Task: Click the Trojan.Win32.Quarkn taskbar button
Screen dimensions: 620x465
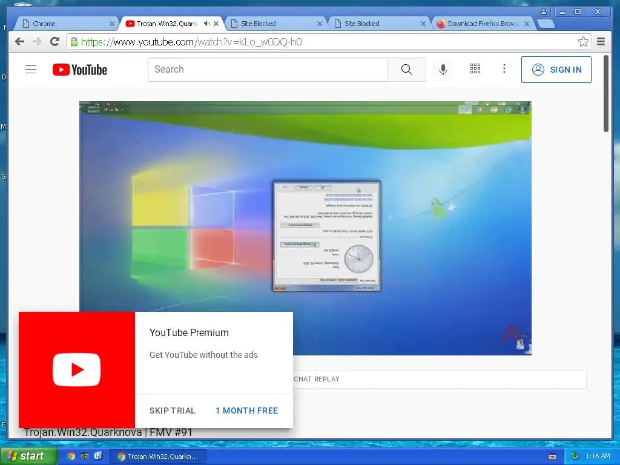Action: coord(159,457)
